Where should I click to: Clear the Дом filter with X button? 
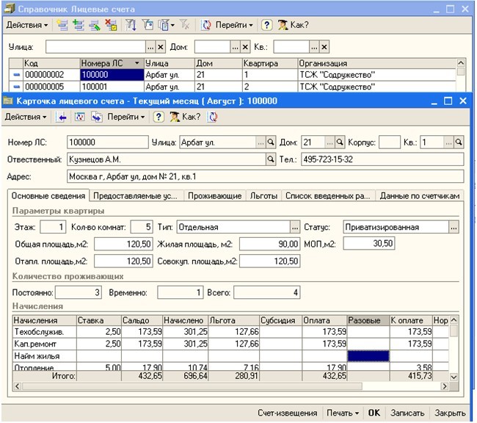[245, 47]
